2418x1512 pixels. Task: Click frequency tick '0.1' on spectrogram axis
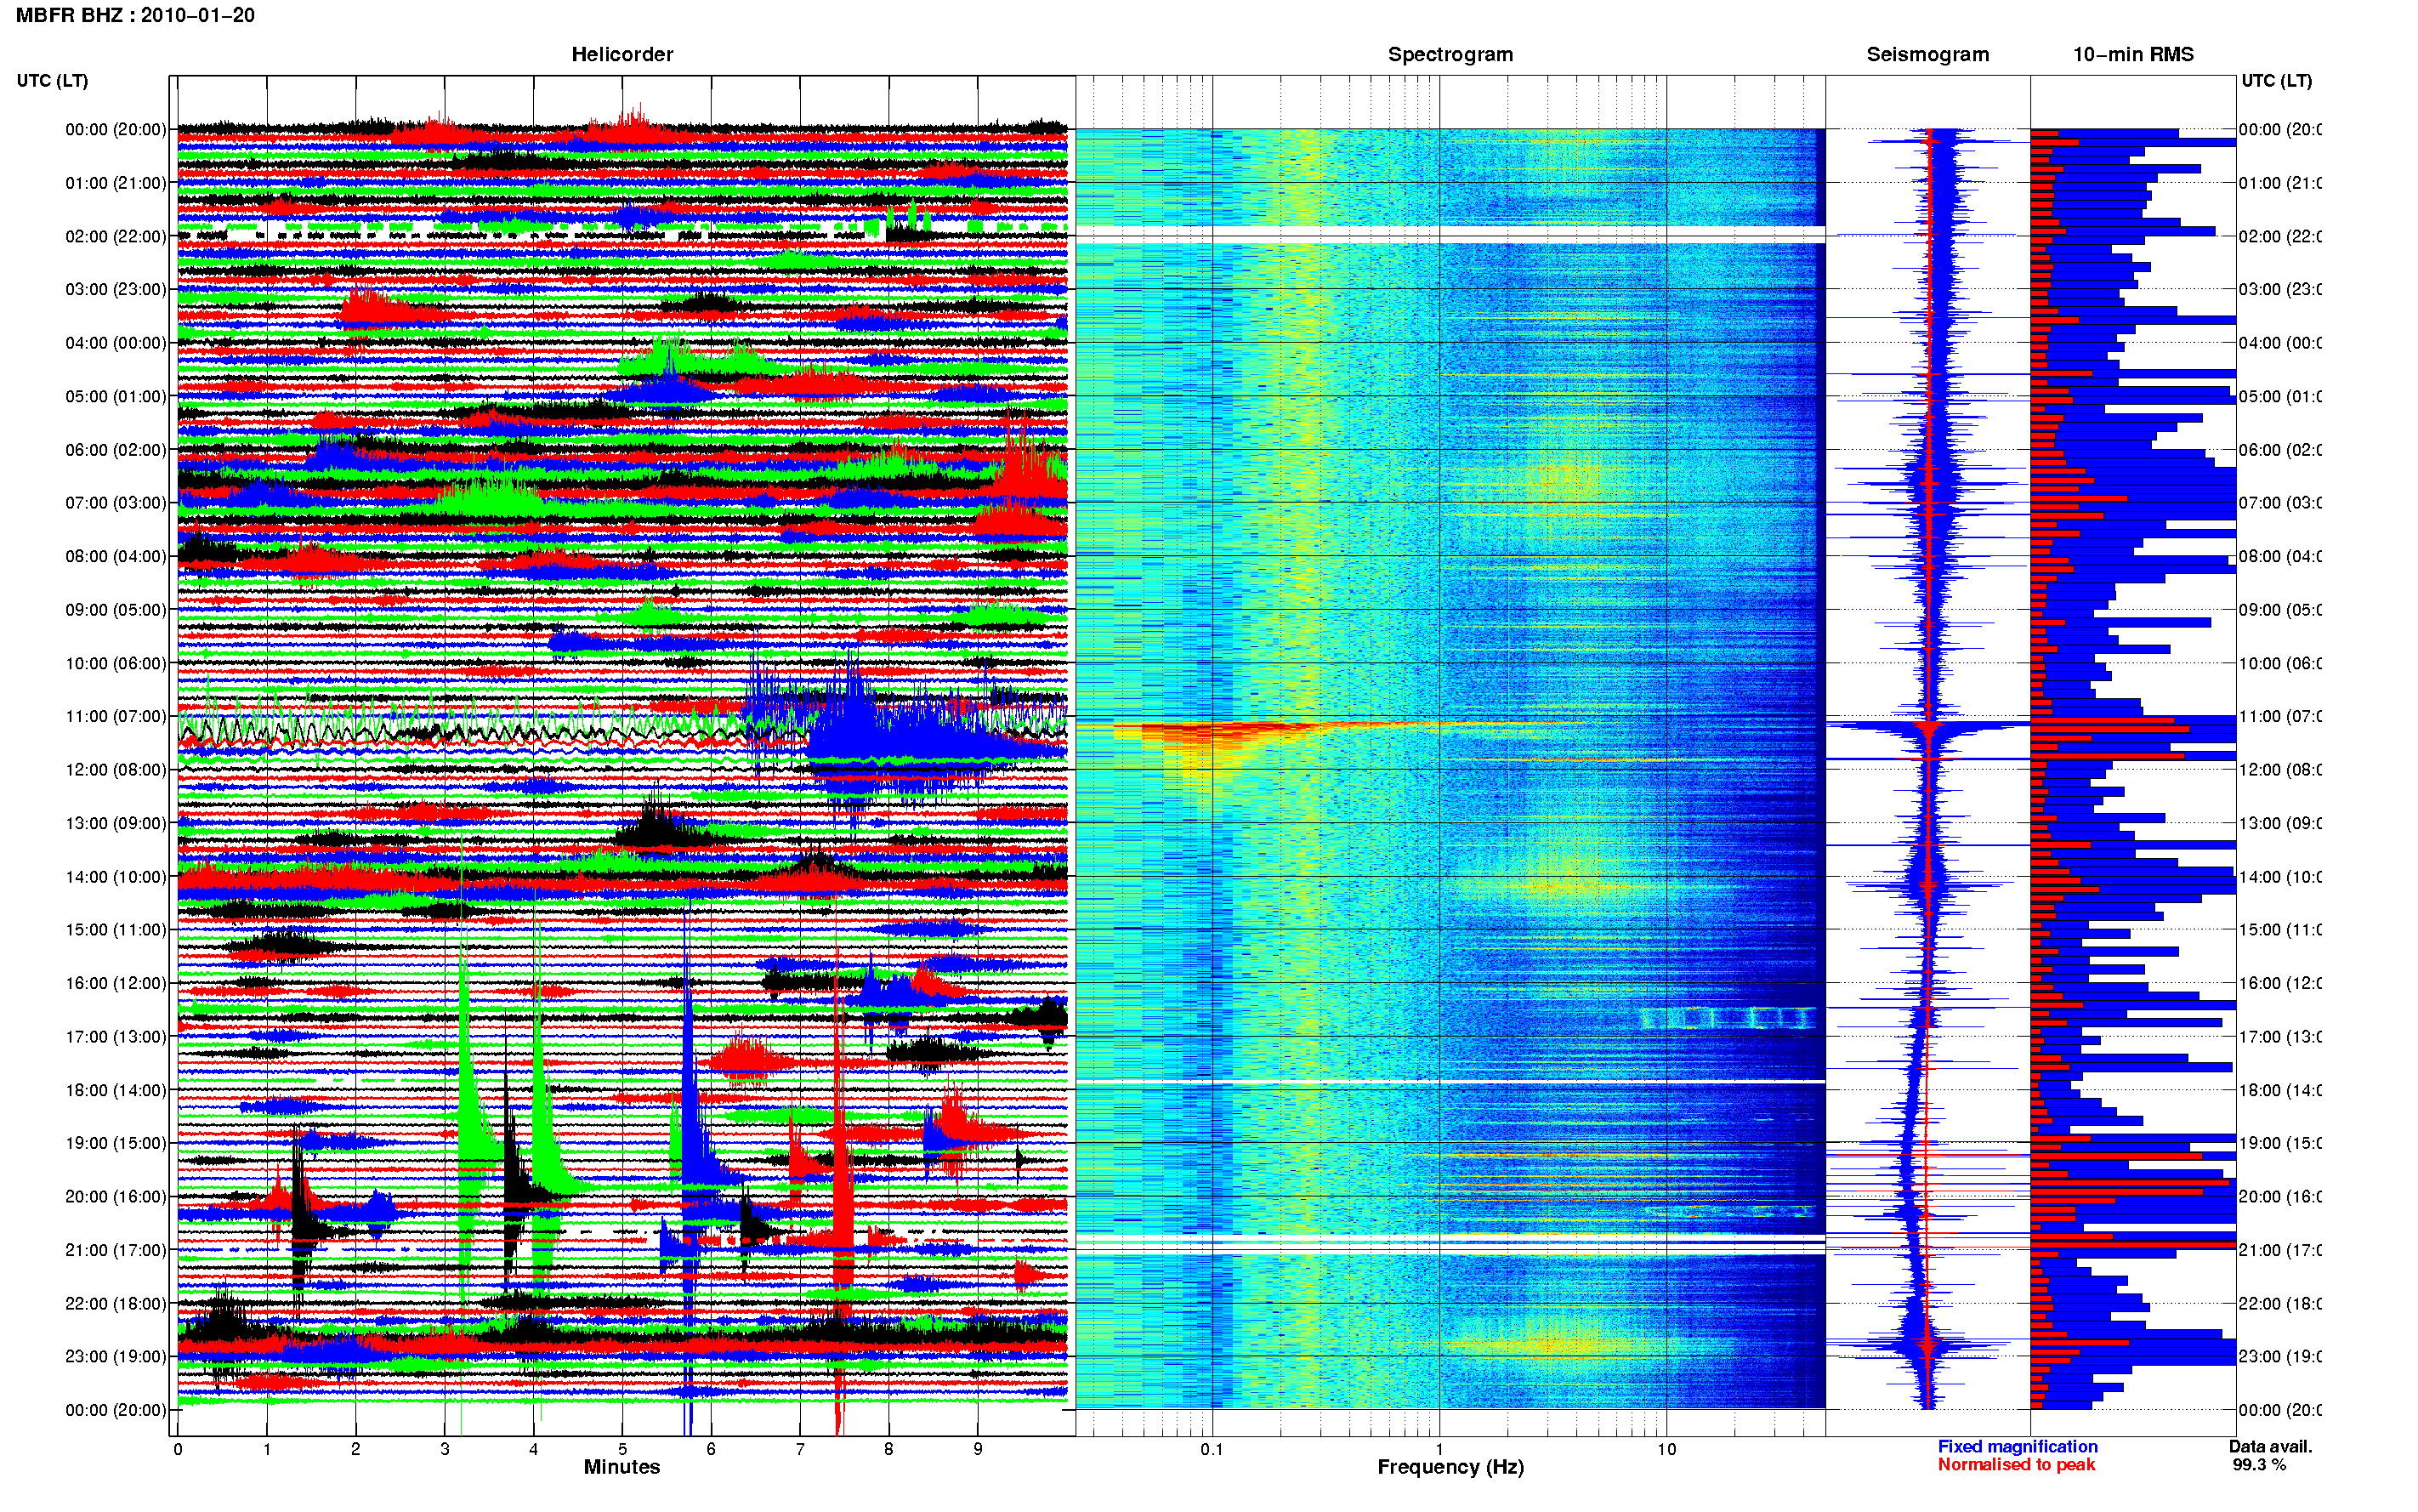coord(1212,1449)
